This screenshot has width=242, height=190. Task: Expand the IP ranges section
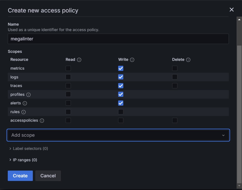point(23,160)
